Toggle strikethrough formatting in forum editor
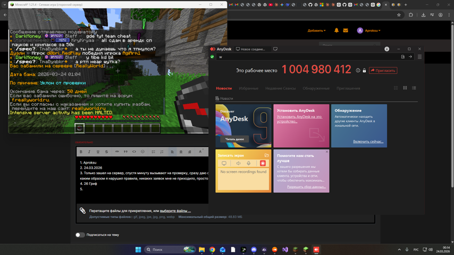Viewport: 454px width, 255px height. click(106, 151)
